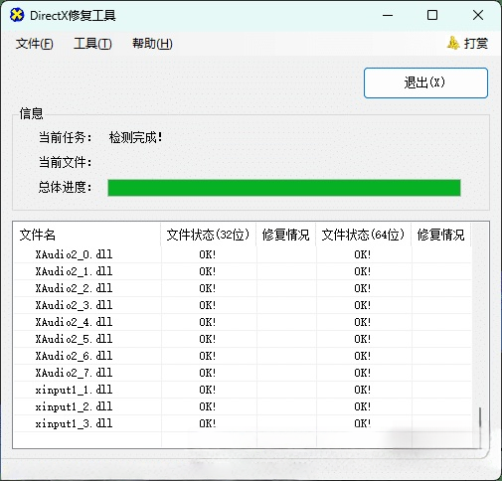Click the green 总体进度 progress bar

click(284, 188)
